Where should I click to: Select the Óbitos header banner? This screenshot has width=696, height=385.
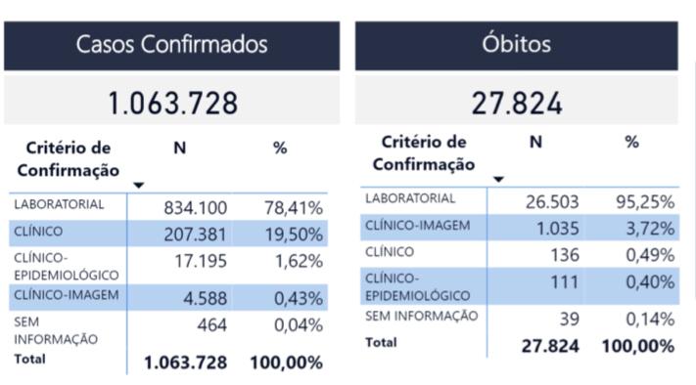tap(516, 46)
